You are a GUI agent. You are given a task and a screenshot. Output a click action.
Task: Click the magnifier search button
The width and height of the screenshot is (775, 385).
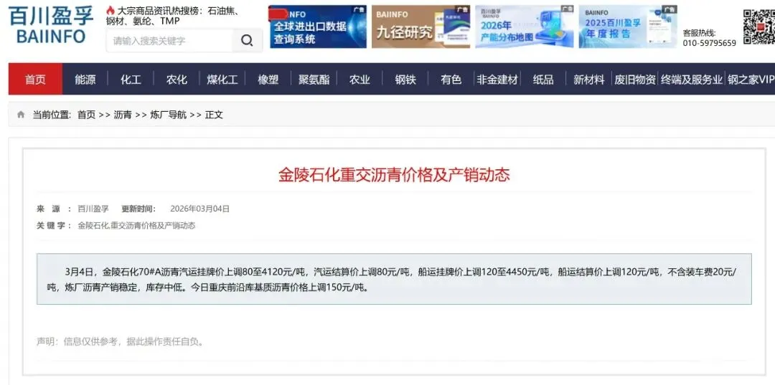(x=247, y=40)
